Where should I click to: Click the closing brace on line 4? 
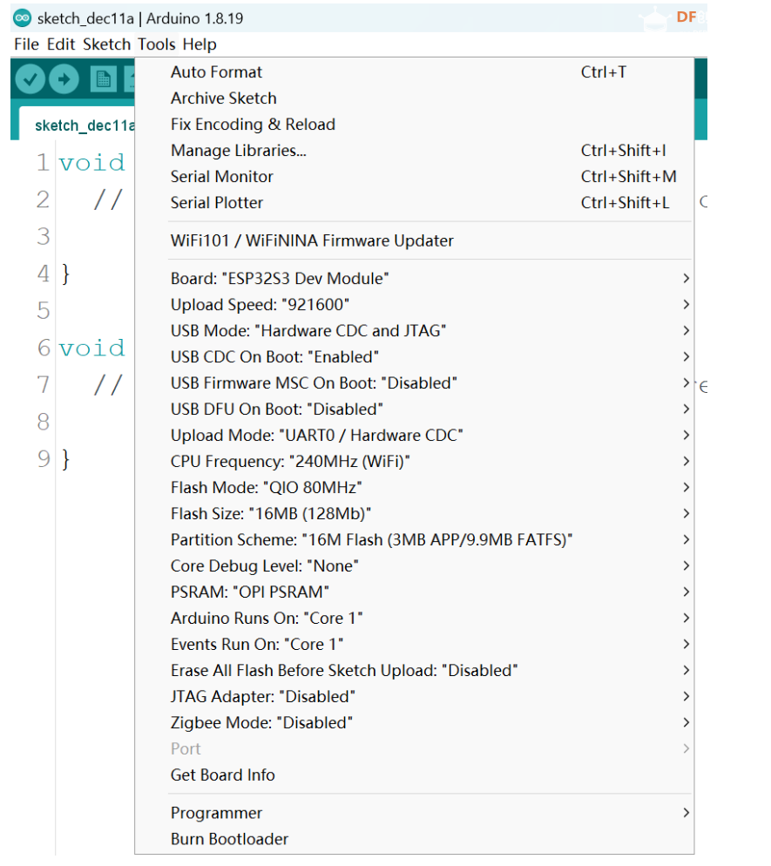click(65, 274)
